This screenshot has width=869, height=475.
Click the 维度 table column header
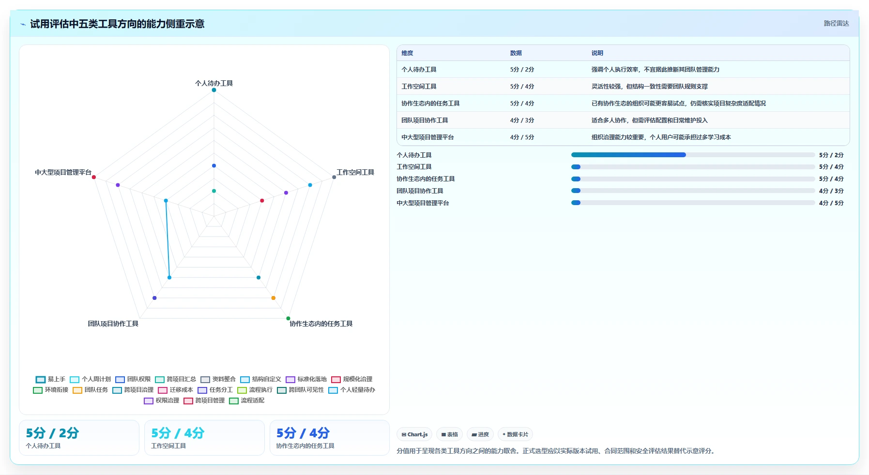coord(407,53)
